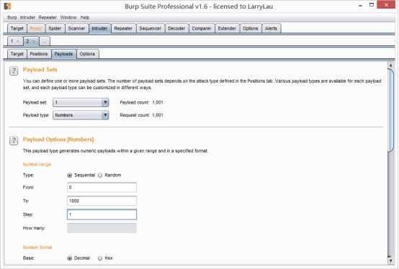Switch to the Spider tab

pos(55,29)
